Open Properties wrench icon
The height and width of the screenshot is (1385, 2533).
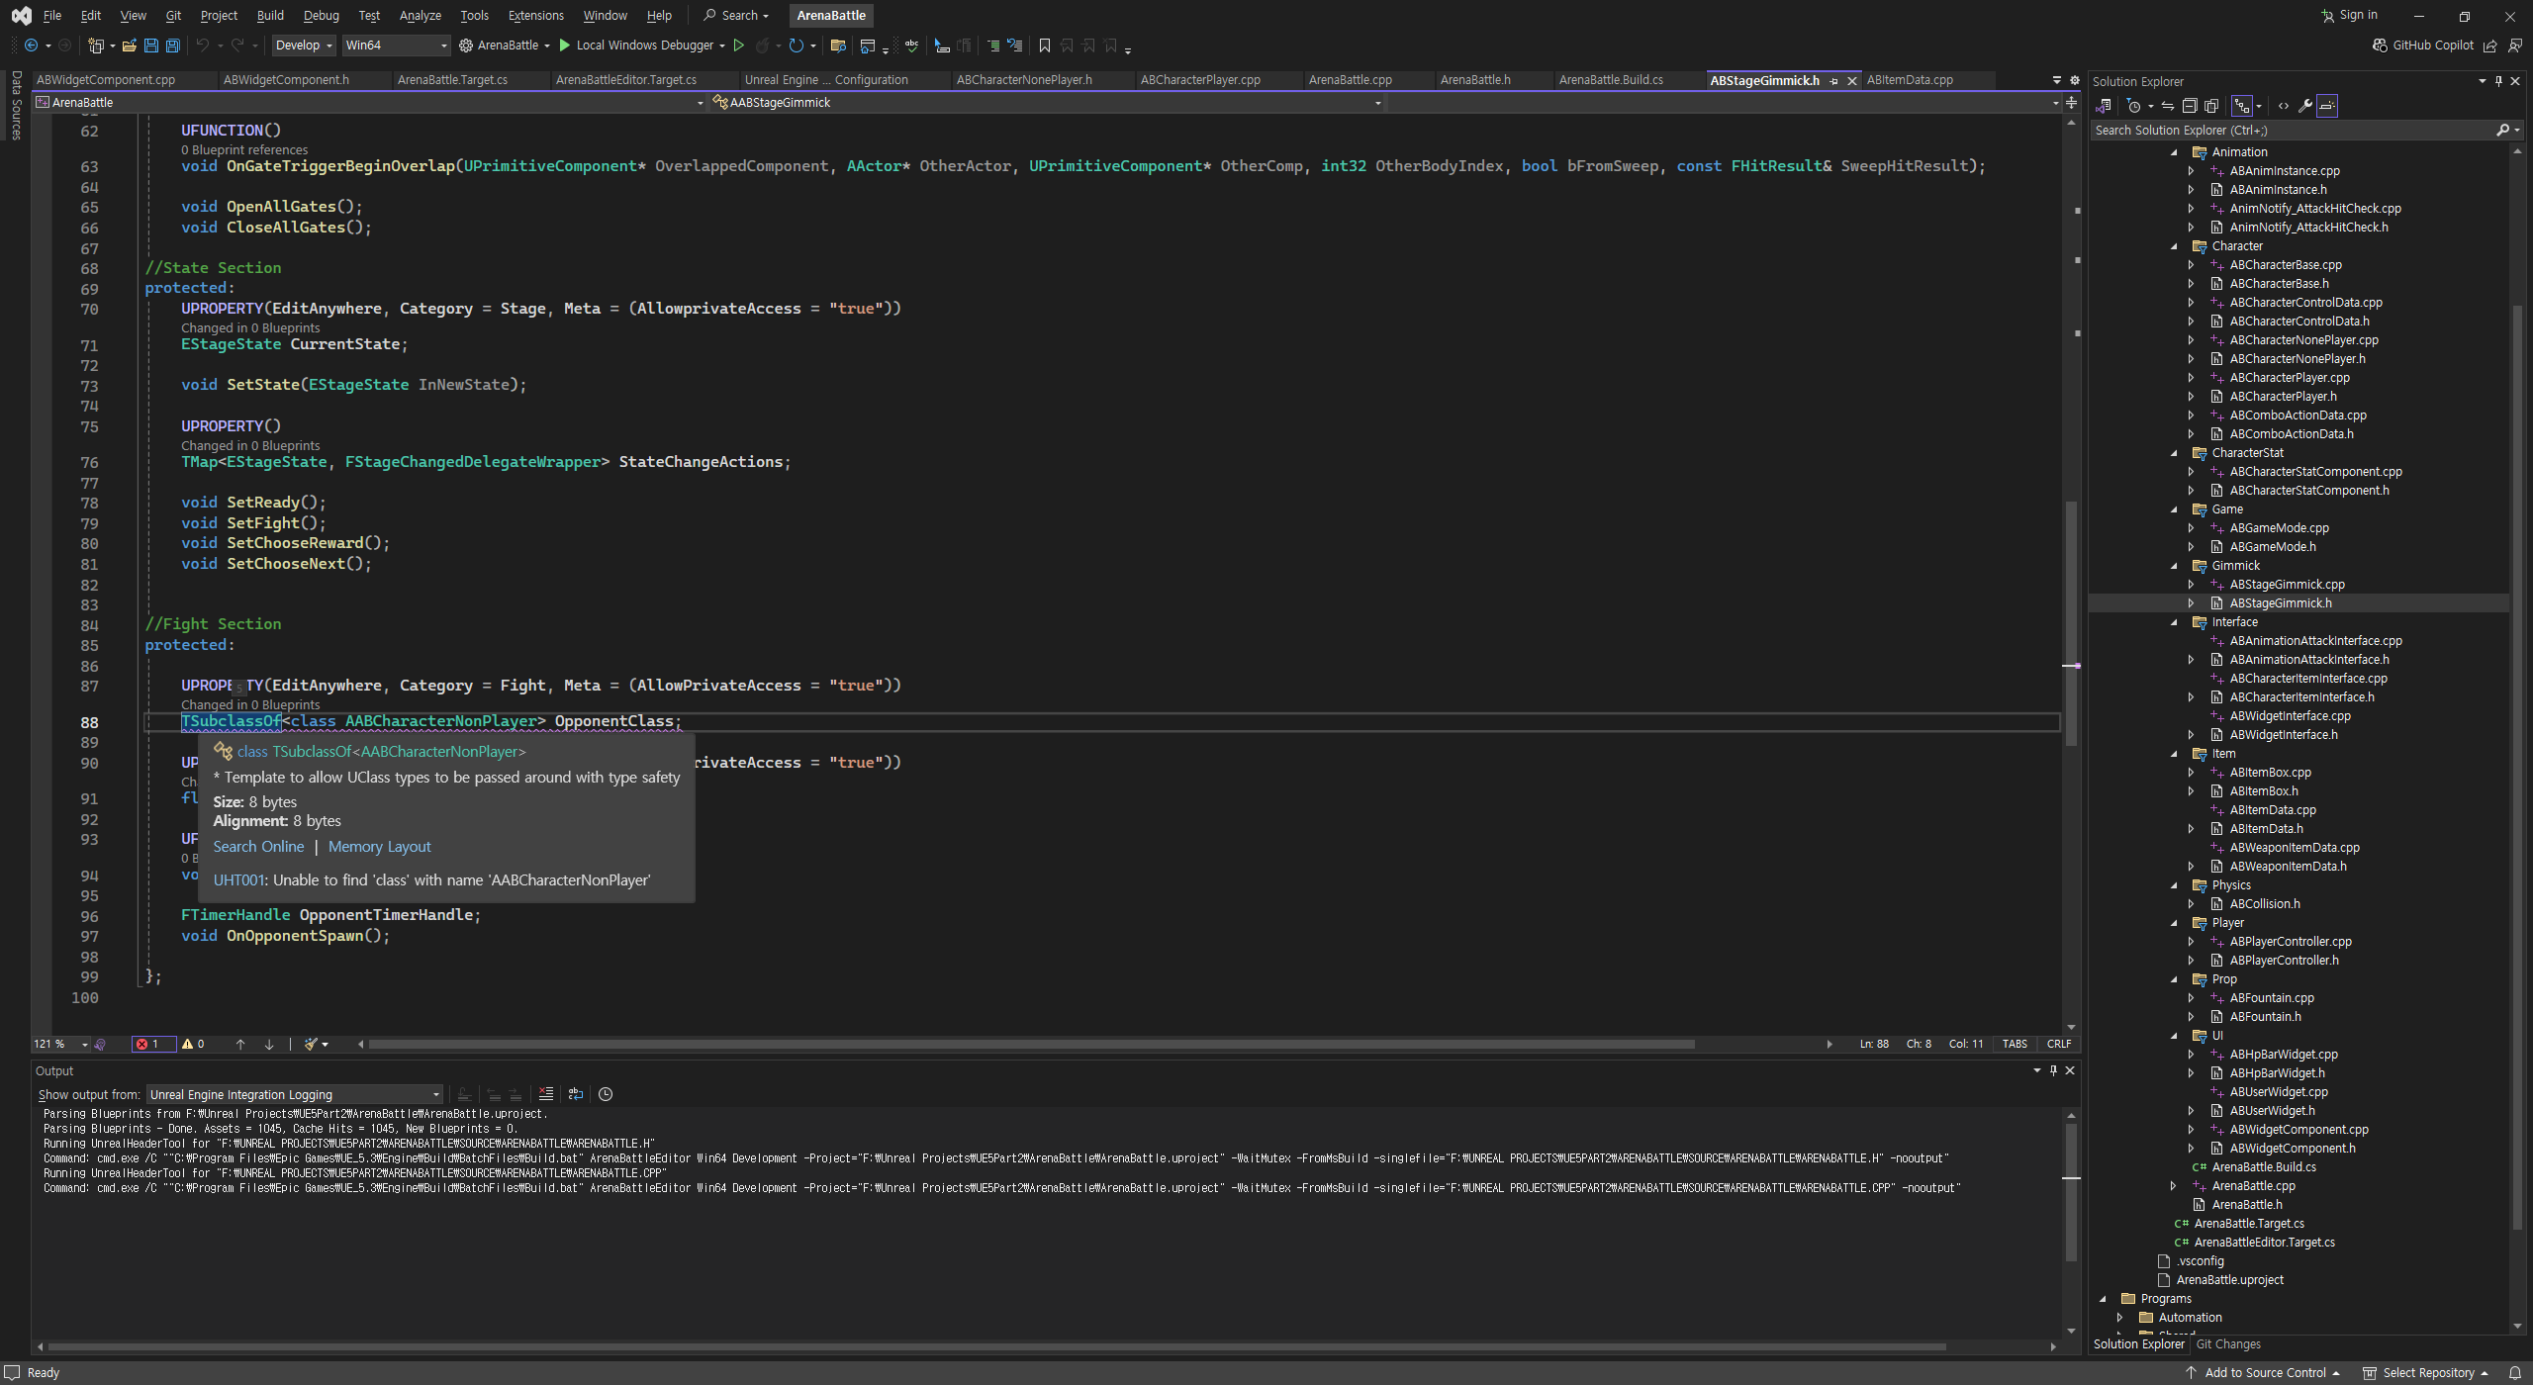(x=2304, y=106)
